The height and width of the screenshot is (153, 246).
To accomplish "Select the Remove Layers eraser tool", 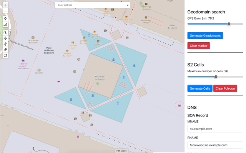I will (x=5, y=50).
